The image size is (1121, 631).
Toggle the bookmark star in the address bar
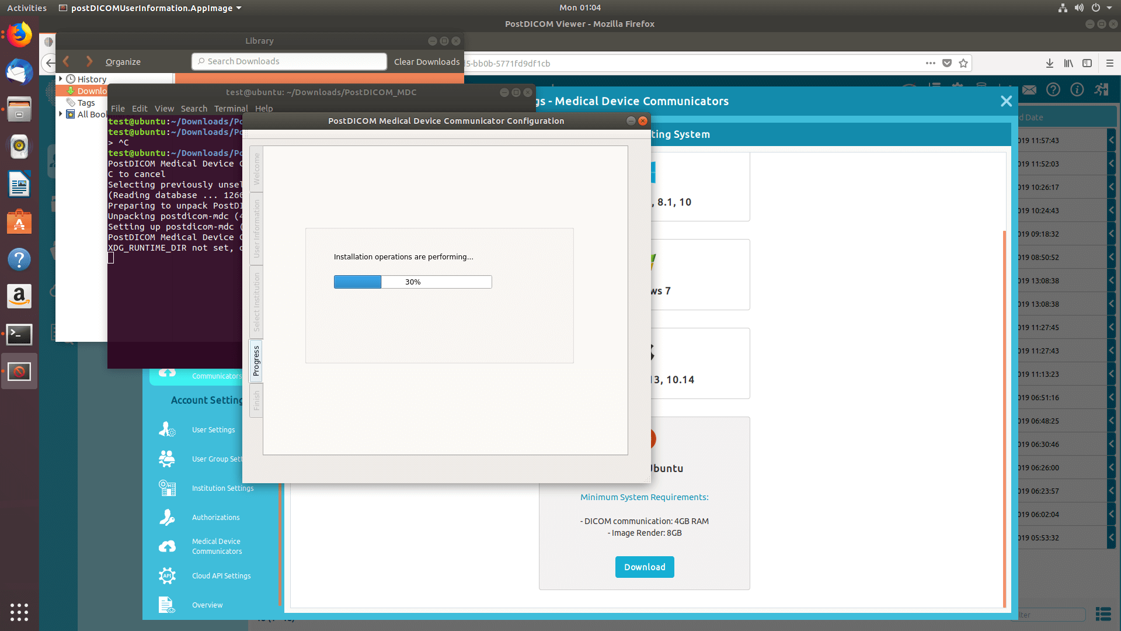point(964,63)
